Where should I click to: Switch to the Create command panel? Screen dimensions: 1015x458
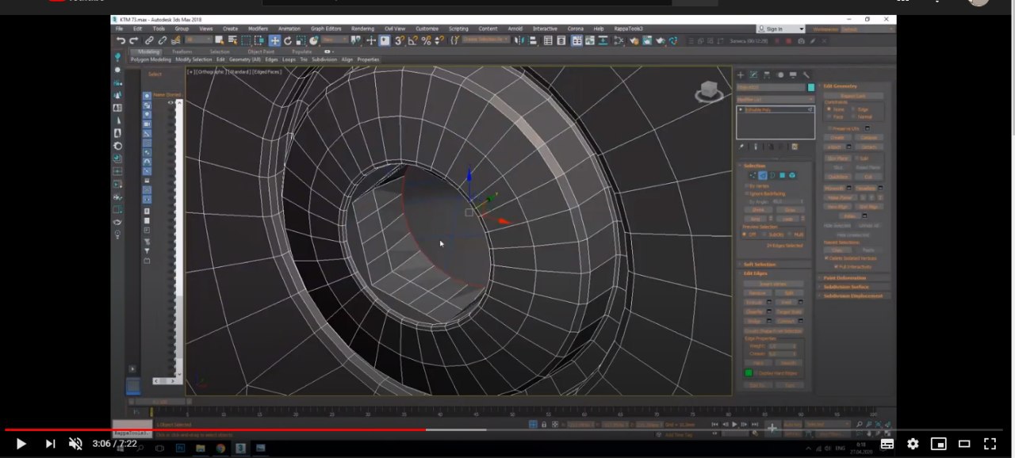[x=741, y=74]
